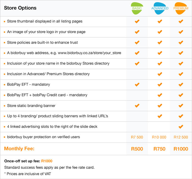This screenshot has height=179, width=192.
Task: Click Premium checkmark for store policies row
Action: (181, 43)
